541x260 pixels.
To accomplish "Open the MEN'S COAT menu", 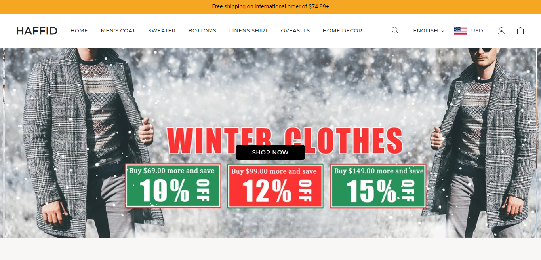I will (118, 30).
